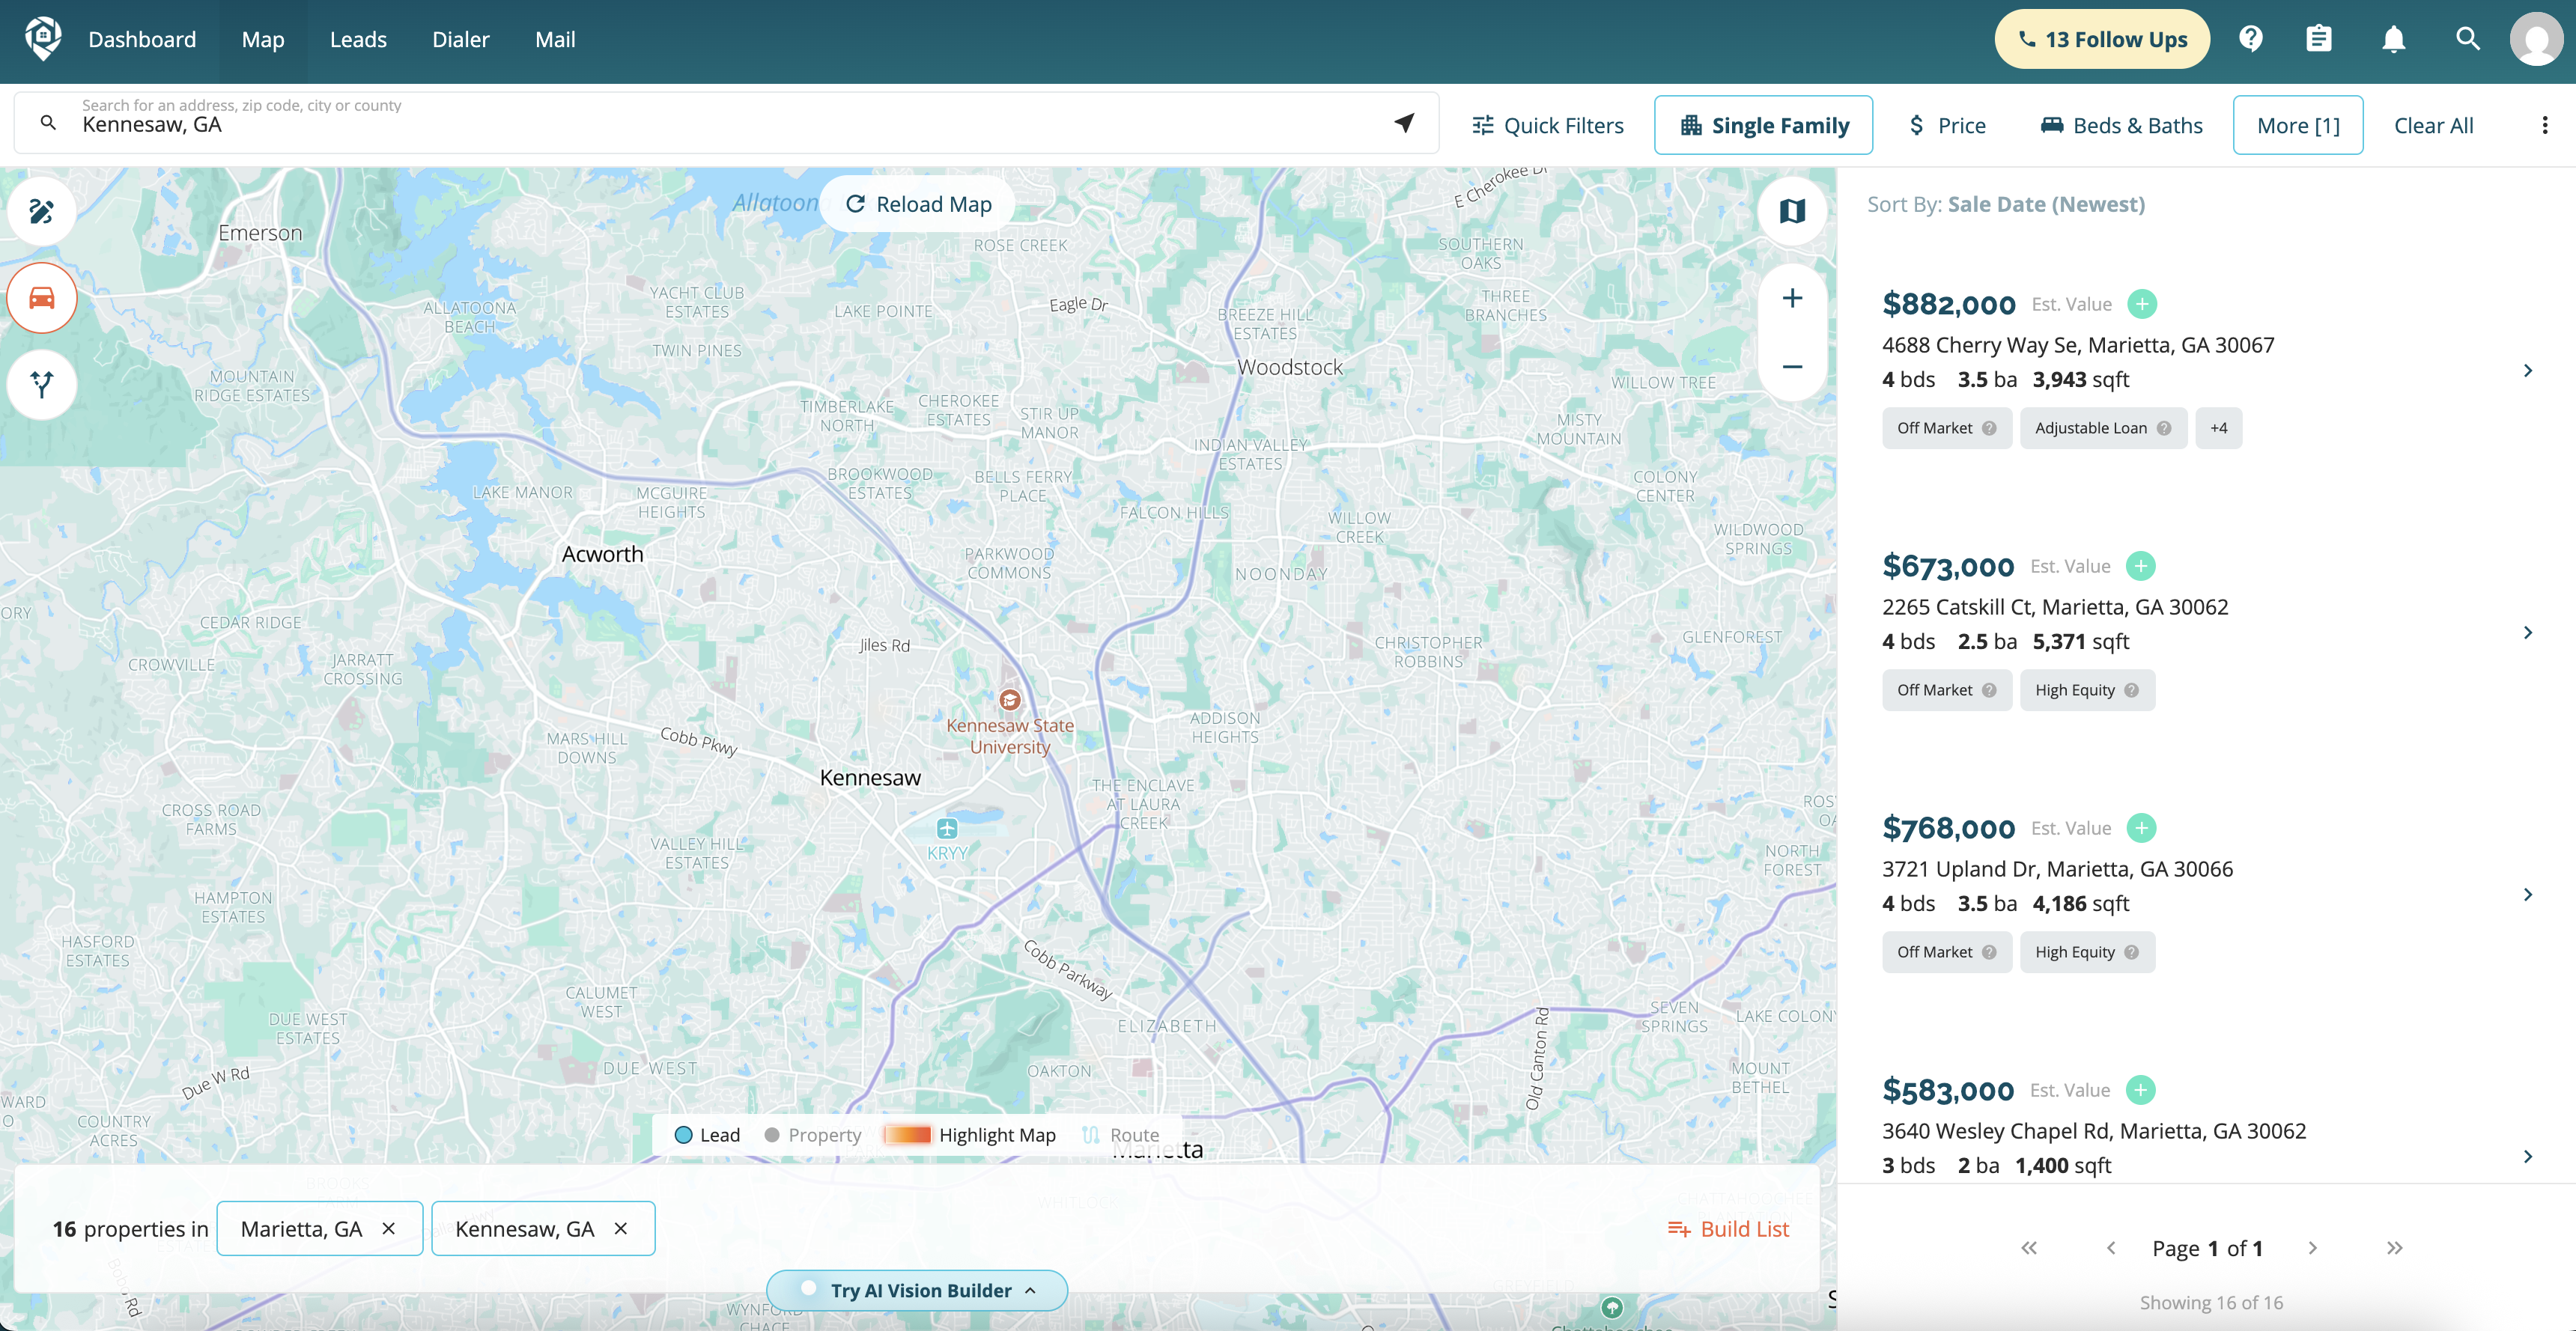Go to the last results page
The height and width of the screenshot is (1331, 2576).
(x=2395, y=1248)
